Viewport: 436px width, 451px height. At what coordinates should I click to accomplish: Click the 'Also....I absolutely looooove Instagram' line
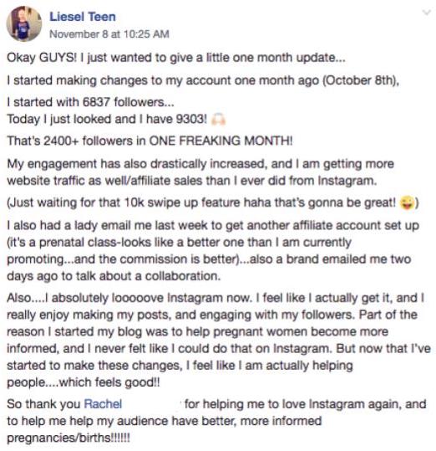pos(215,298)
